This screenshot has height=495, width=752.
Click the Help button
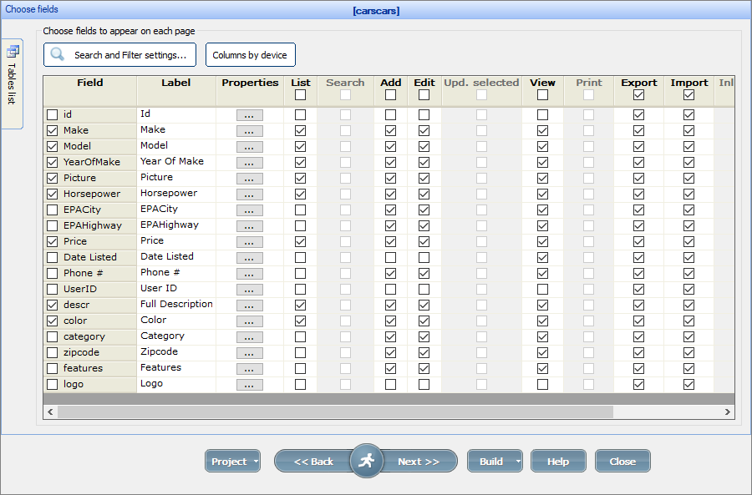pos(558,462)
